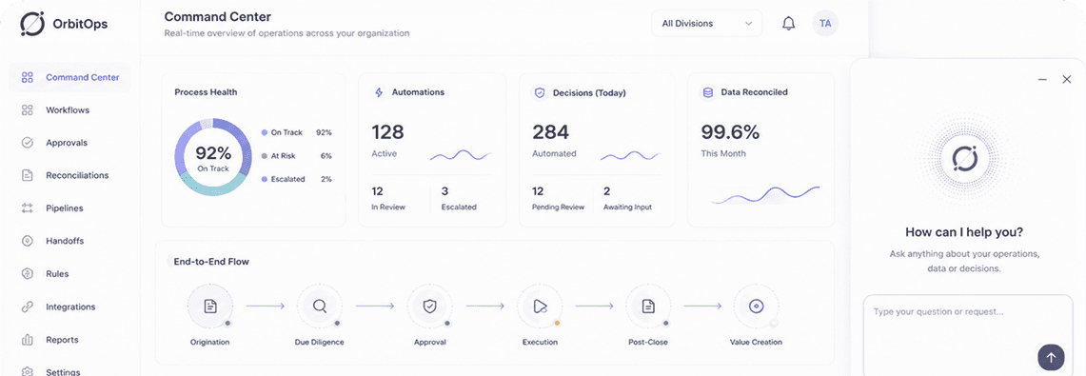Click the At Risk legend dot

pyautogui.click(x=265, y=156)
